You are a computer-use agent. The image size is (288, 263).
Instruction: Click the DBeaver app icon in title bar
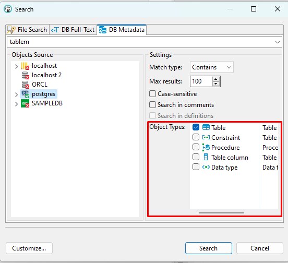tap(8, 9)
